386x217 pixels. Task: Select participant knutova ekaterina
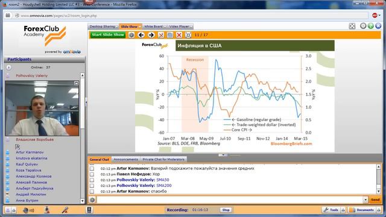[31, 158]
